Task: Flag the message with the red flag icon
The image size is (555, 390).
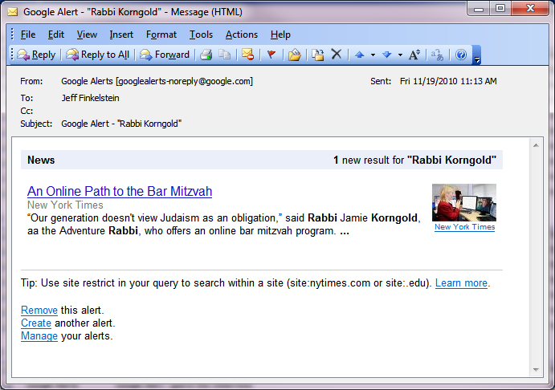Action: tap(271, 55)
